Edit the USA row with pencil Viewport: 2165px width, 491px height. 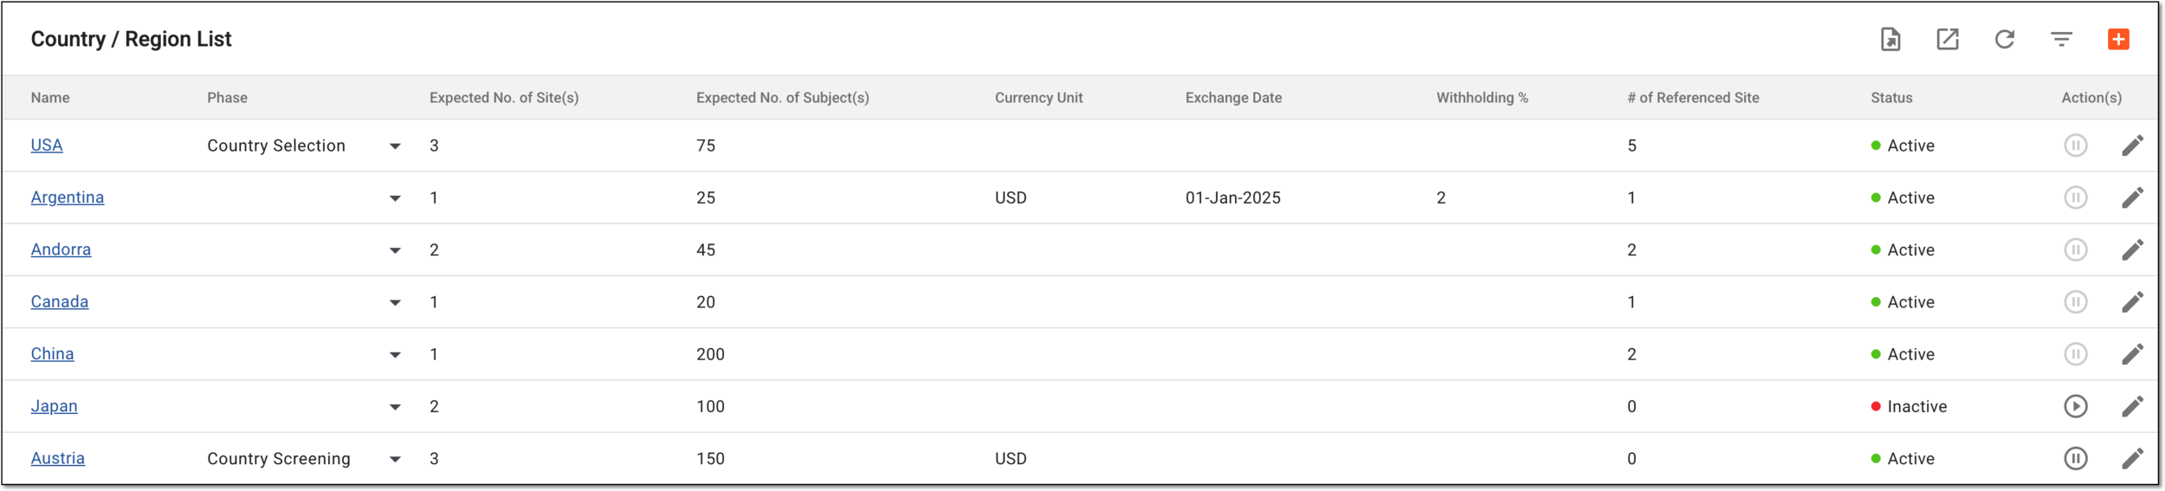click(x=2132, y=145)
